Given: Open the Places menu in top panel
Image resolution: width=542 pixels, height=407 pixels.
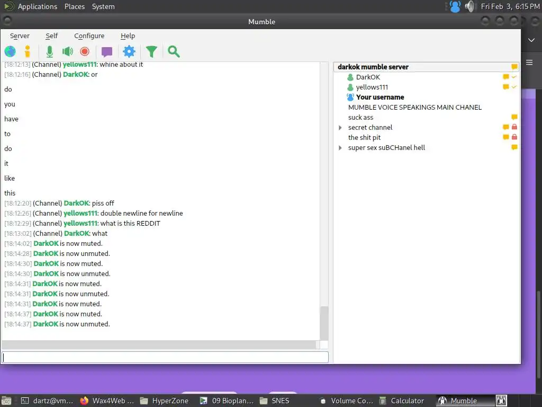Looking at the screenshot, I should pyautogui.click(x=74, y=6).
